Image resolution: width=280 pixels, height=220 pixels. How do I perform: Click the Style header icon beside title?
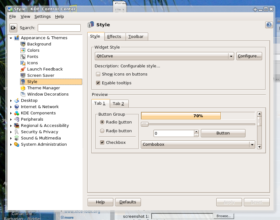tap(91, 25)
